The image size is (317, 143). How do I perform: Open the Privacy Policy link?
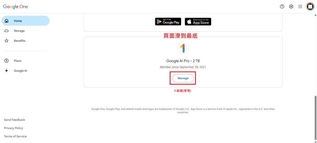point(14,128)
